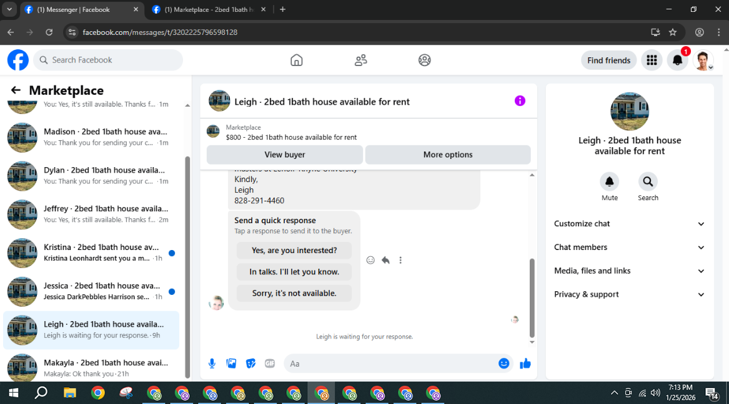Open the notifications bell icon
Viewport: 729px width, 404px height.
coord(677,60)
